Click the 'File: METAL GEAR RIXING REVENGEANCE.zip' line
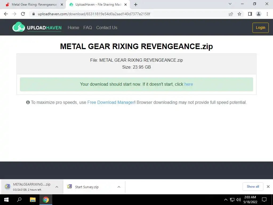Viewport: 273px width, 205px height. pyautogui.click(x=136, y=60)
